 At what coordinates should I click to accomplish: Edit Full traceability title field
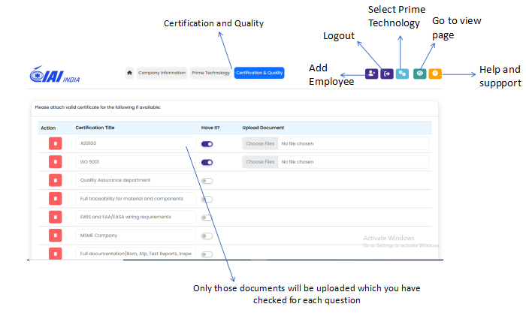point(135,199)
